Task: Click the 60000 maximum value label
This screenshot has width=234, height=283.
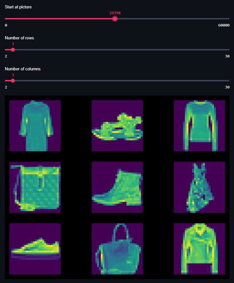Action: coord(223,25)
